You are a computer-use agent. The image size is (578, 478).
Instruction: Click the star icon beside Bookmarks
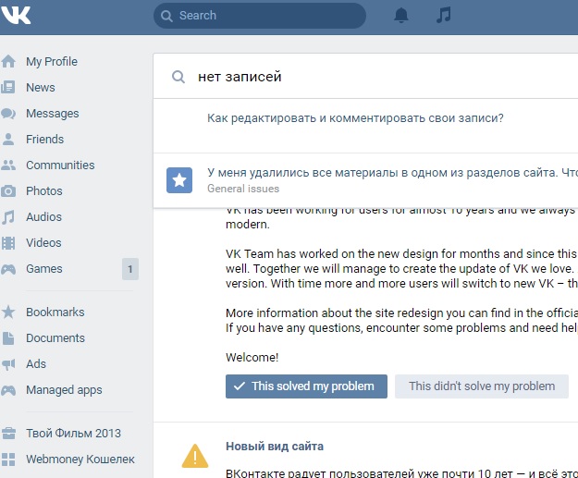click(x=8, y=313)
